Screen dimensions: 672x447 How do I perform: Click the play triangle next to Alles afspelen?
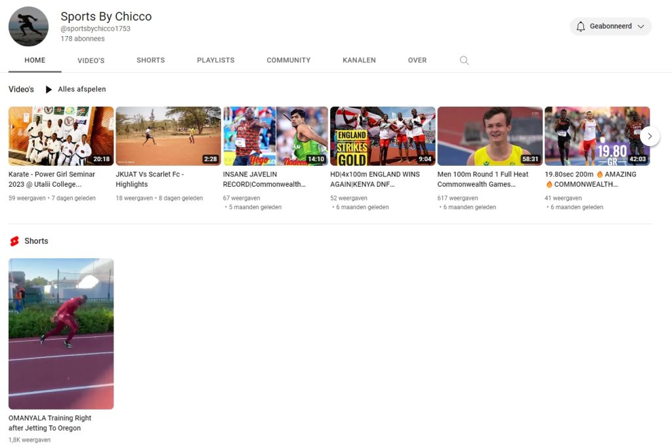coord(48,89)
